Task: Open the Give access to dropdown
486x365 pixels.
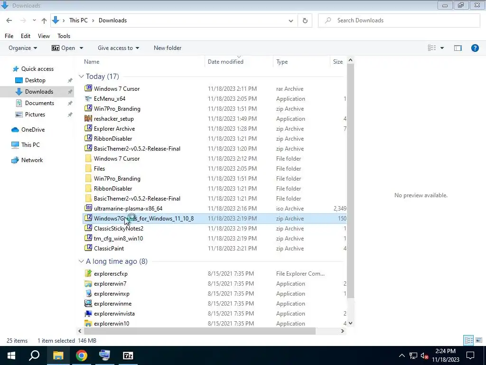Action: 118,48
